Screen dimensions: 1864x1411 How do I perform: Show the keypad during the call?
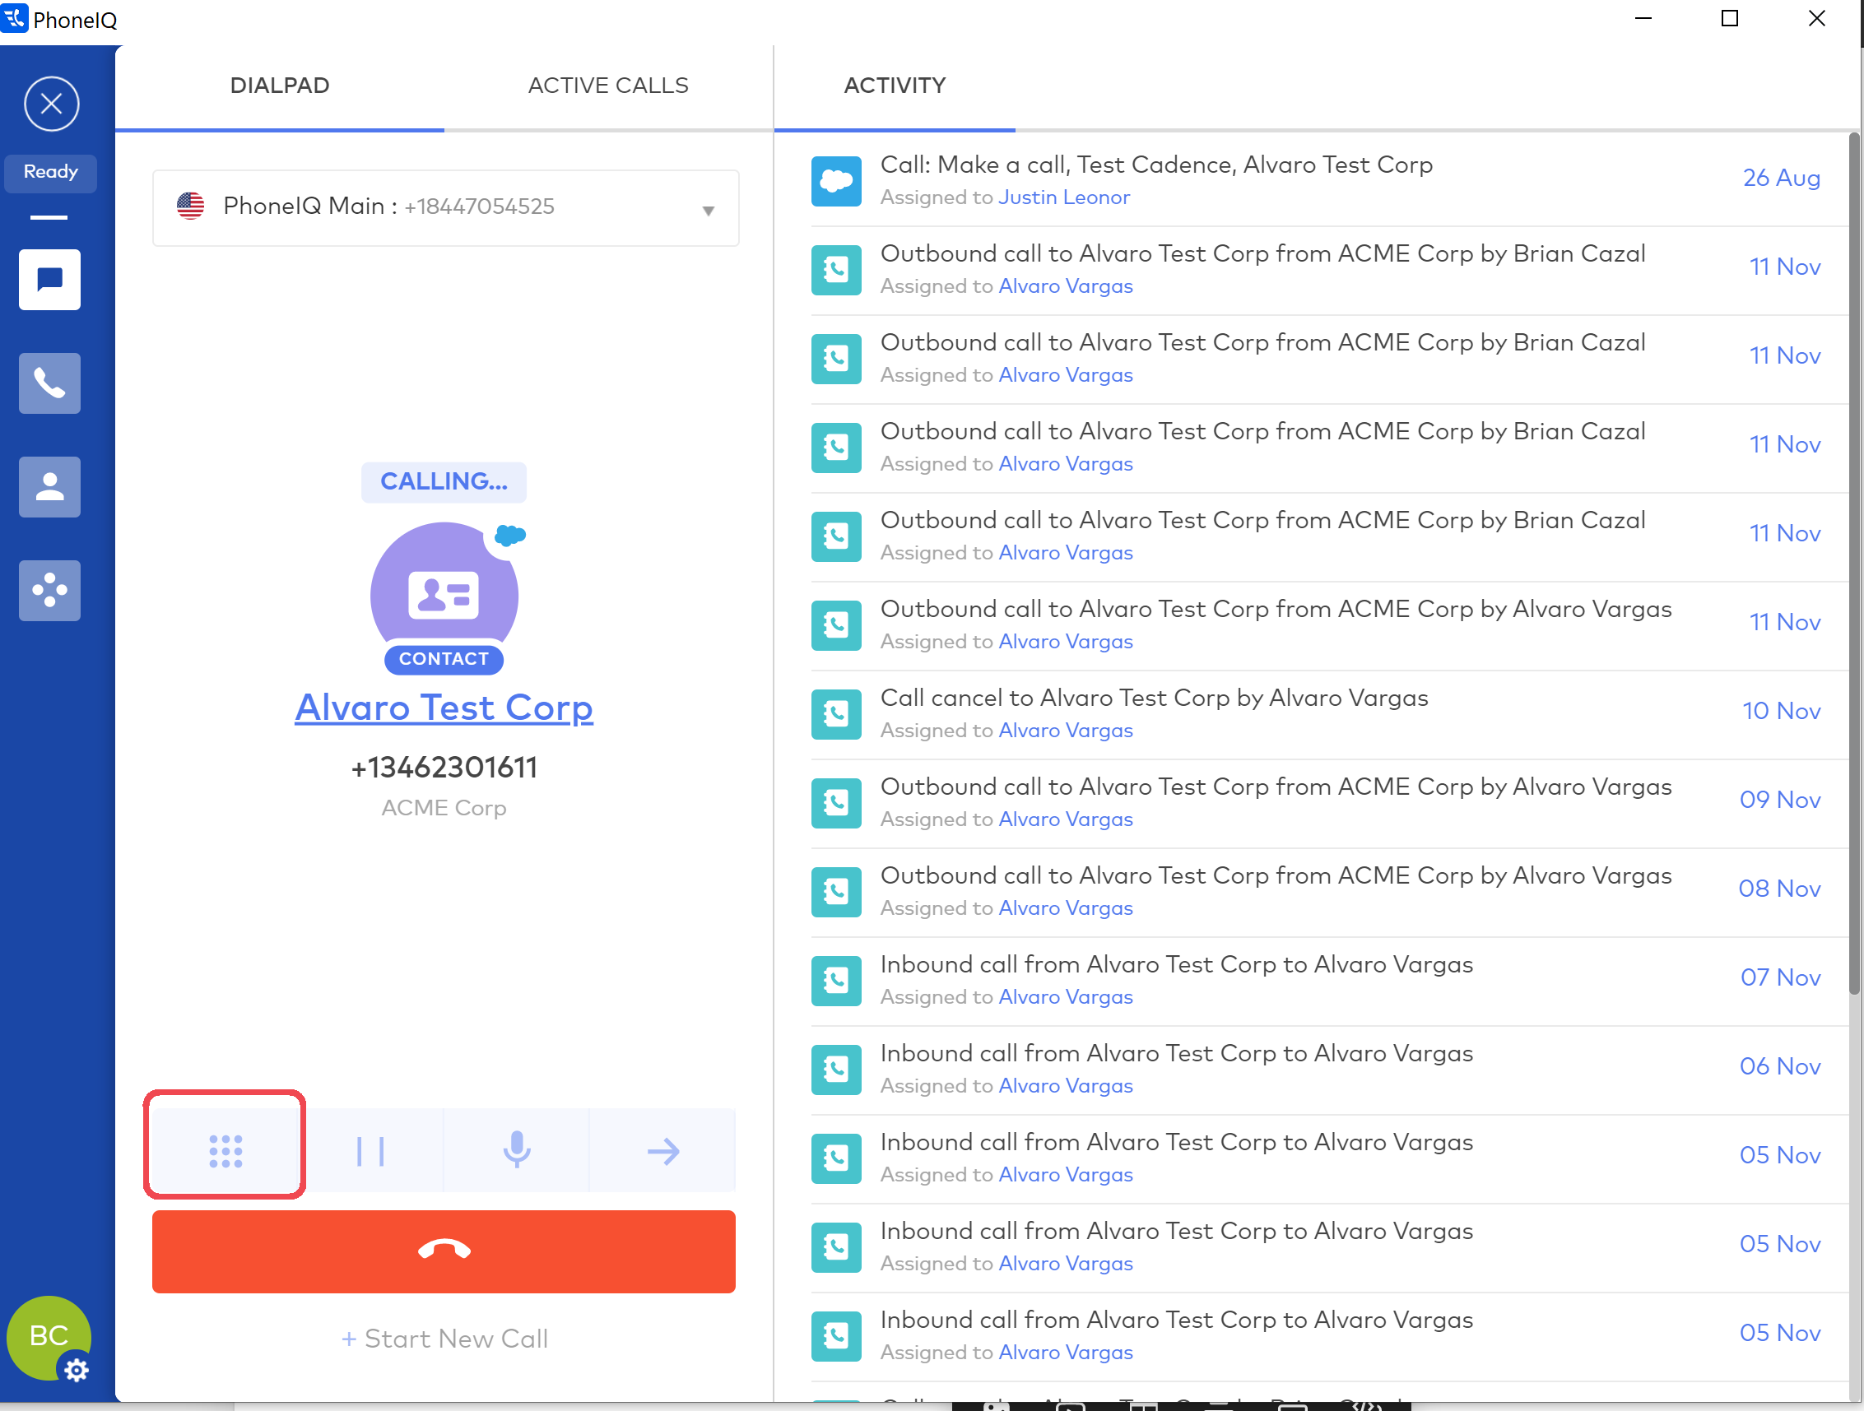(225, 1151)
